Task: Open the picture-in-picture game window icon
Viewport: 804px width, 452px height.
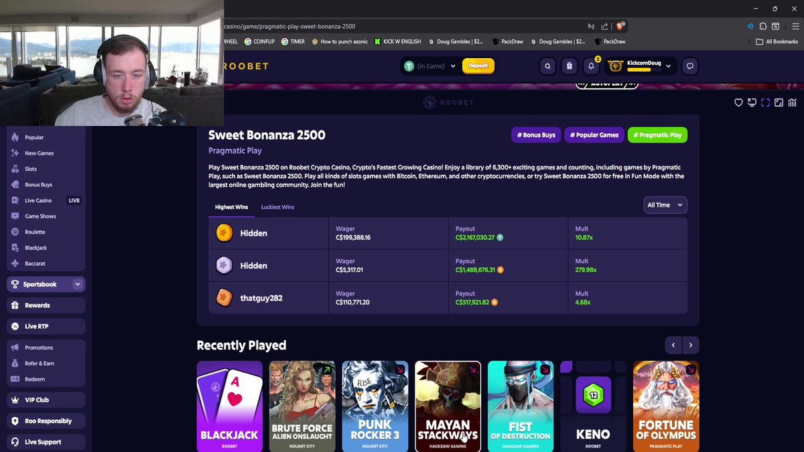Action: (779, 102)
